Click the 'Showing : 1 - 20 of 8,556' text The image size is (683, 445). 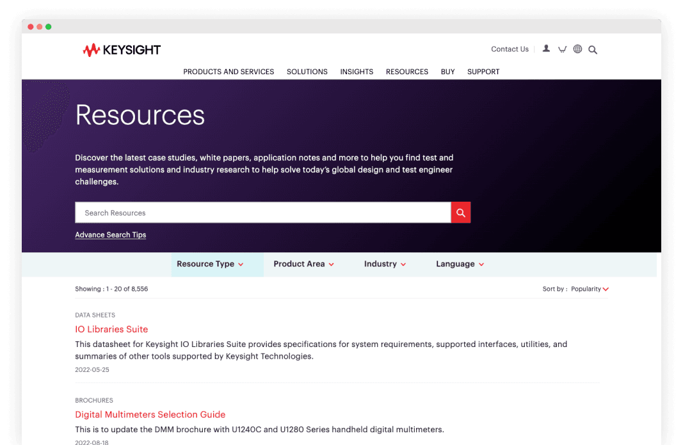tap(111, 289)
